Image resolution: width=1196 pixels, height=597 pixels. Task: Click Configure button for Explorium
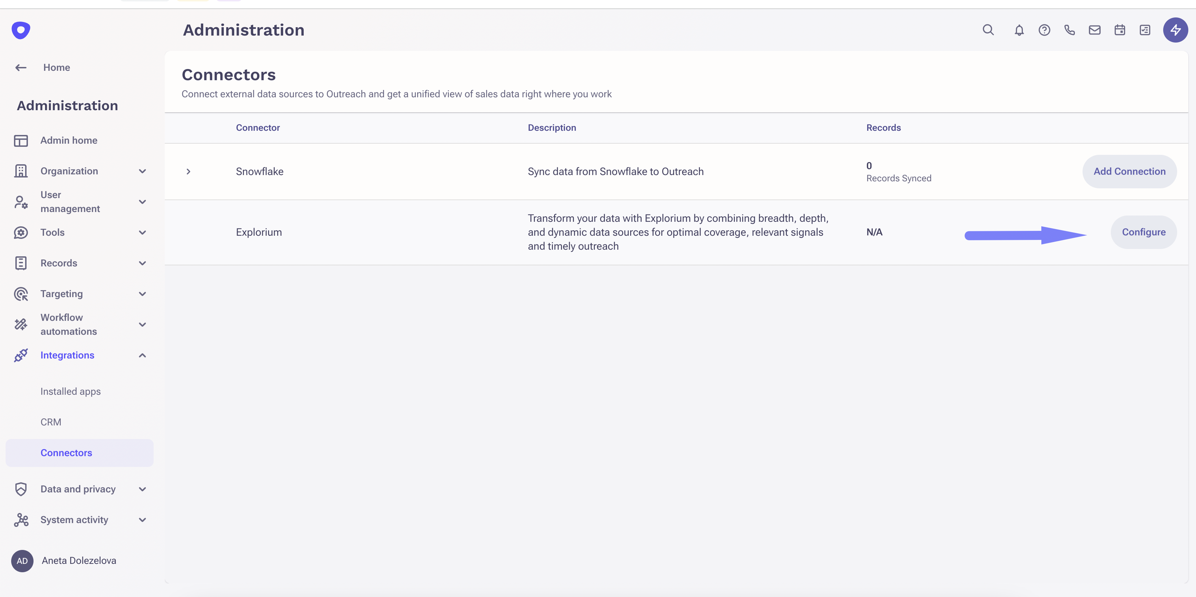1143,232
